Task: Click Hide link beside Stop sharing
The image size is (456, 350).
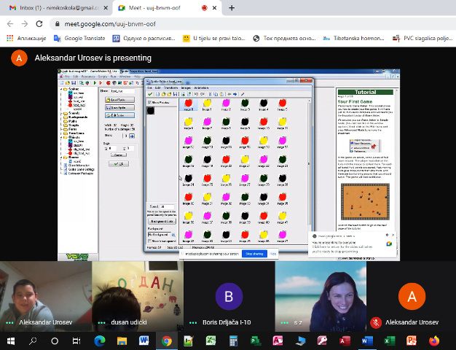Action: pos(272,254)
